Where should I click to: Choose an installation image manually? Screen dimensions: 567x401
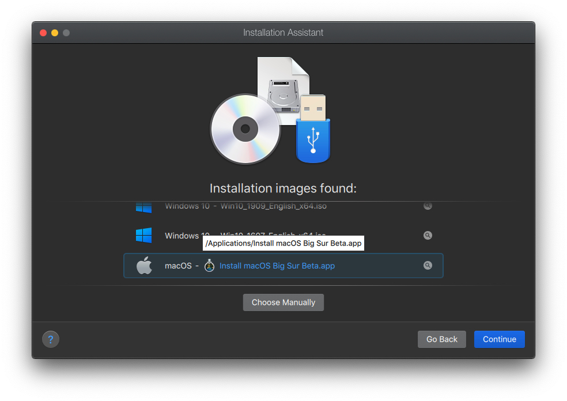coord(283,302)
